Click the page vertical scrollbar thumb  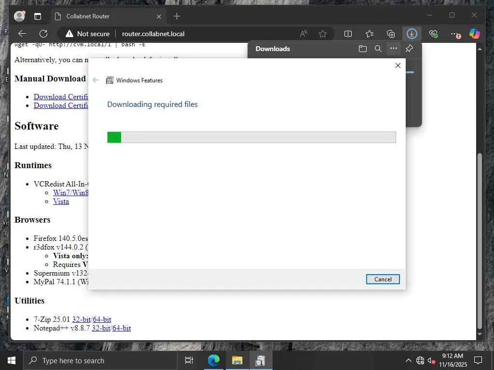coord(480,241)
